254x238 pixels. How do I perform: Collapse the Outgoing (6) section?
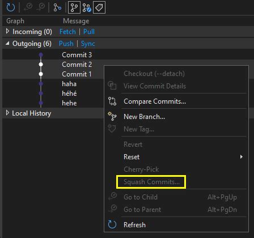[7, 44]
